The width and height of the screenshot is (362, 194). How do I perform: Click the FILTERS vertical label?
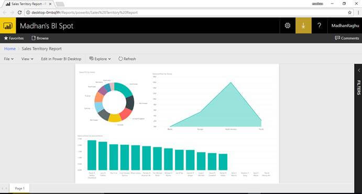tap(359, 87)
